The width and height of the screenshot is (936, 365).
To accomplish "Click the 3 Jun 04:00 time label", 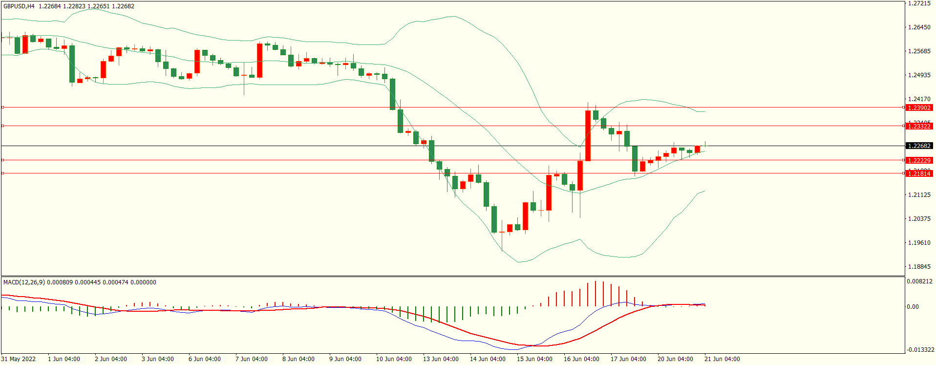I will tap(158, 359).
